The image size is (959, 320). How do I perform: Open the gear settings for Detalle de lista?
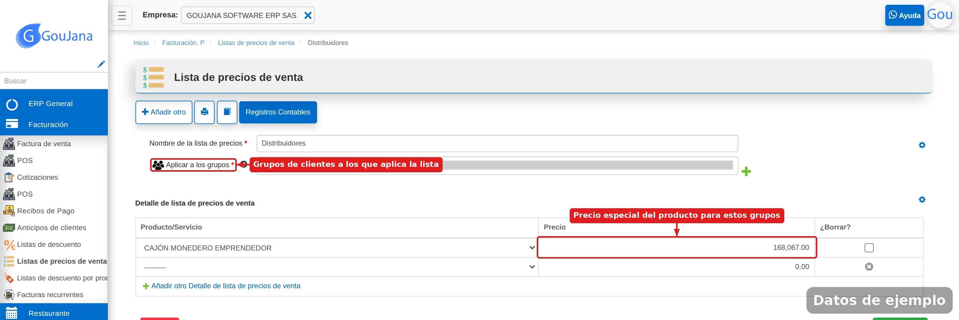[x=922, y=200]
